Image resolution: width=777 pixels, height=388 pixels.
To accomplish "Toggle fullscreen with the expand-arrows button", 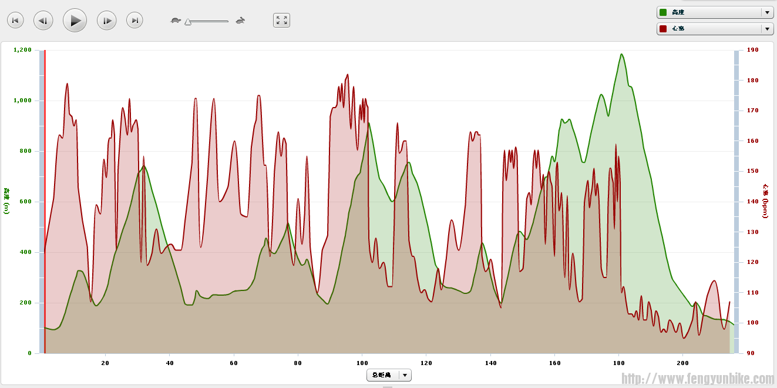I will click(281, 21).
